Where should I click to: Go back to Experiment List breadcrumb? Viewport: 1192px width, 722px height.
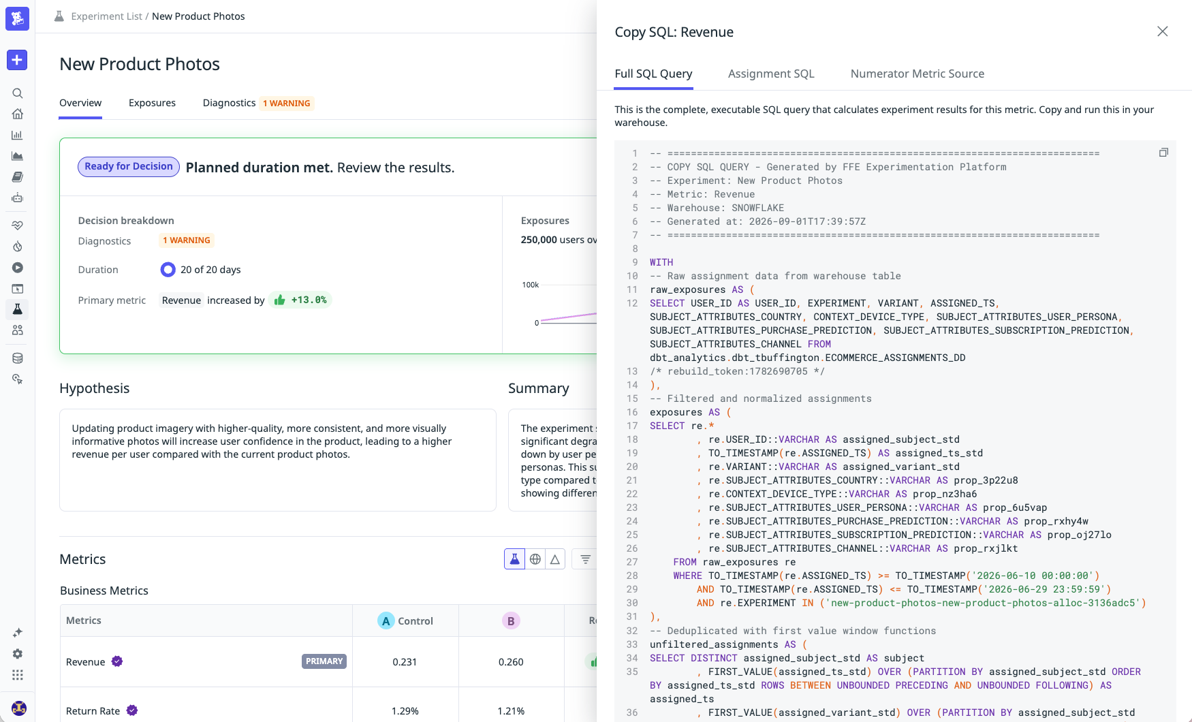[107, 16]
